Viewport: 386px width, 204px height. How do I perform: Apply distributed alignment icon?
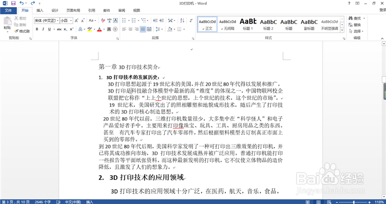coord(149,29)
